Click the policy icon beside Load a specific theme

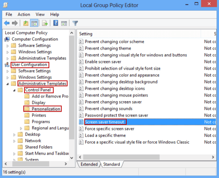[x=81, y=135]
